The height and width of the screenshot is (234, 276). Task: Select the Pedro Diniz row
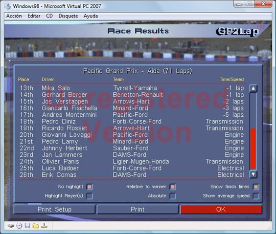point(132,121)
